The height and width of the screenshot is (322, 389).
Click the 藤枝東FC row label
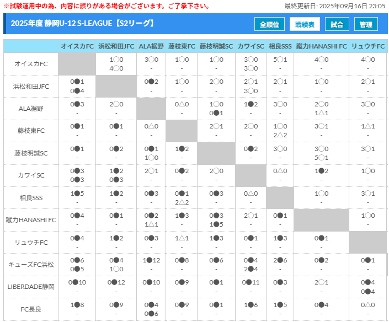point(31,131)
